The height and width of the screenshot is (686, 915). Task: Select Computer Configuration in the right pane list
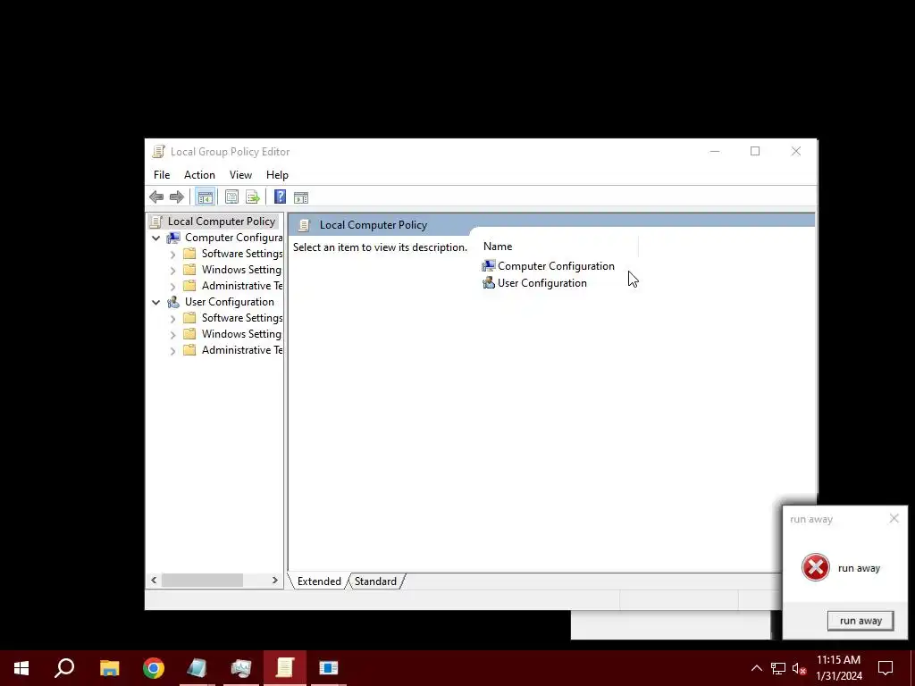pos(549,266)
